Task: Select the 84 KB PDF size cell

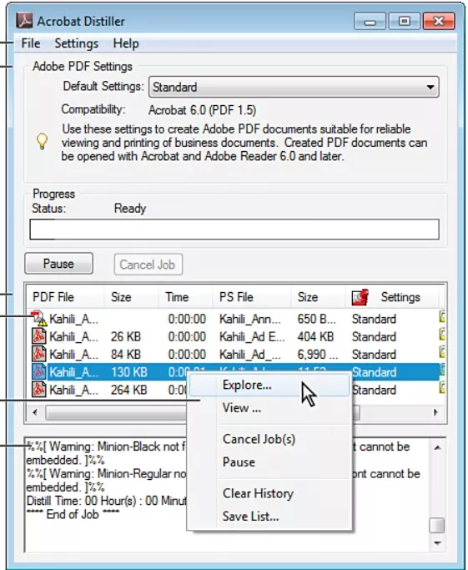Action: [x=126, y=355]
